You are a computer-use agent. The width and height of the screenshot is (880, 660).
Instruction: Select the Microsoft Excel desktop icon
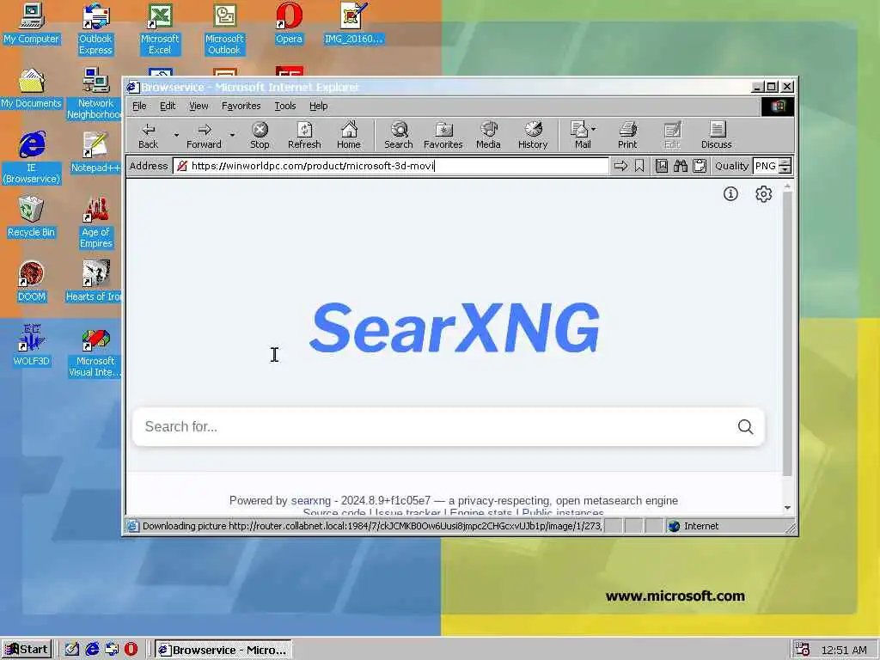160,28
